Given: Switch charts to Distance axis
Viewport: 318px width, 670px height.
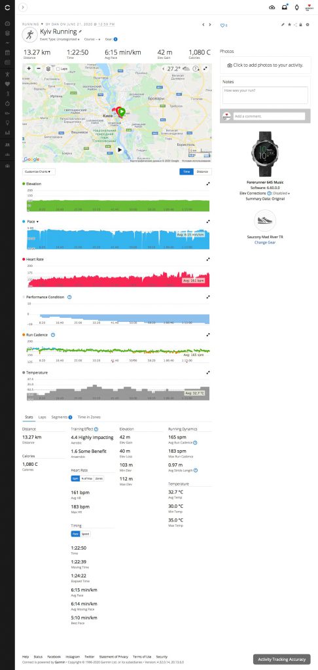Looking at the screenshot, I should [203, 171].
